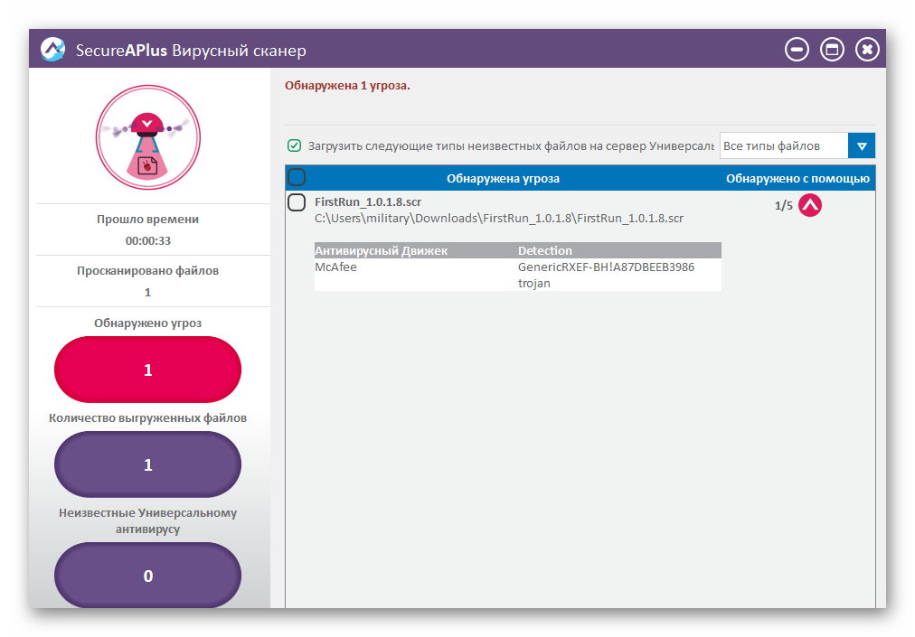Click the 'Обнаружена 1 угроза.' status message
Viewport: 915px width, 637px height.
[x=347, y=86]
